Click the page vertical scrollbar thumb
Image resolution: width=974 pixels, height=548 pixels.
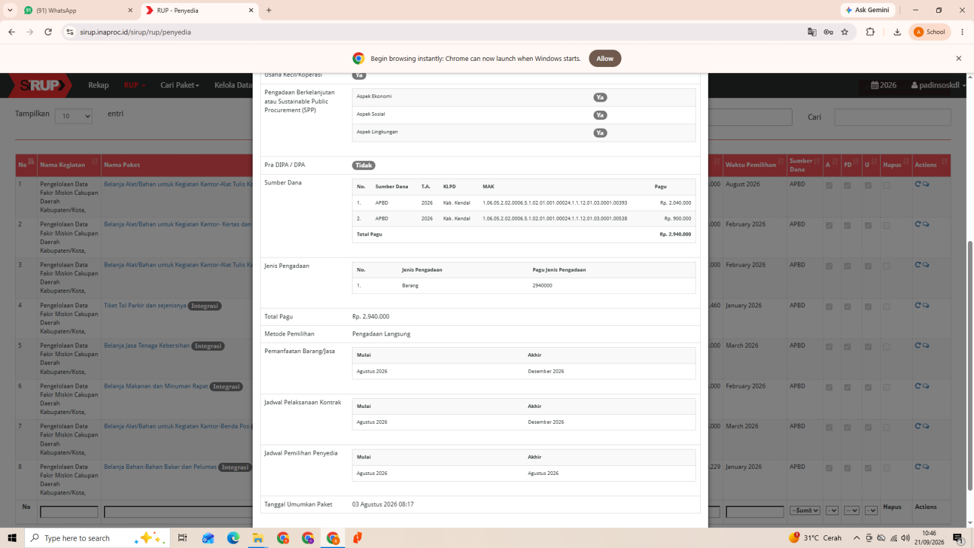point(970,365)
